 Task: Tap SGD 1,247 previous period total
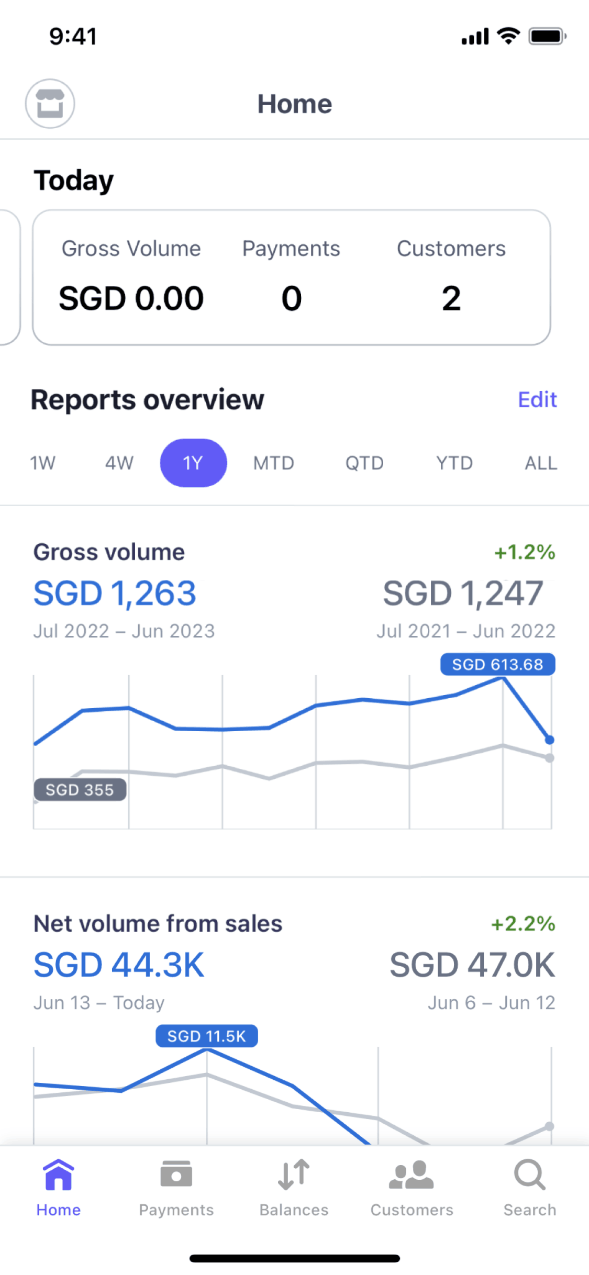tap(463, 594)
